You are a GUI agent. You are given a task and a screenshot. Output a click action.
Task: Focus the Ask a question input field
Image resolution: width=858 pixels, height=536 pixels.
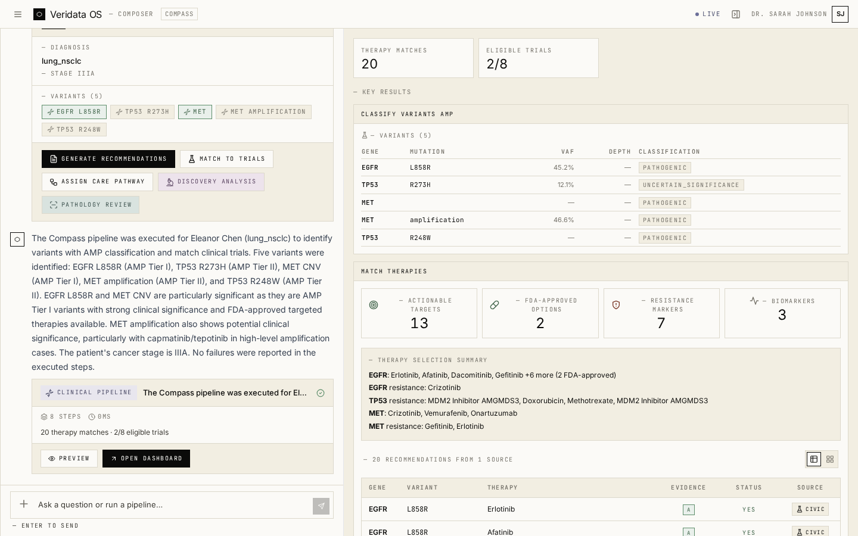(172, 505)
